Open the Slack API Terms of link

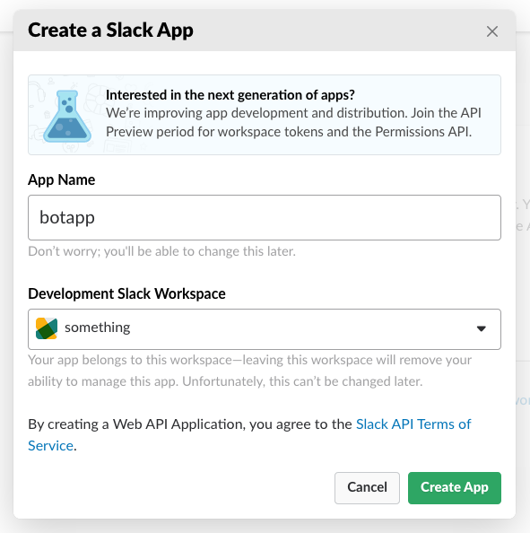click(x=413, y=424)
